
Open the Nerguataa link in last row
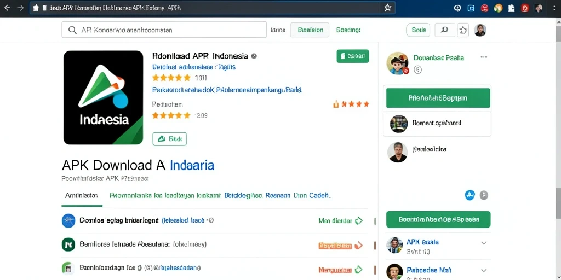click(341, 270)
